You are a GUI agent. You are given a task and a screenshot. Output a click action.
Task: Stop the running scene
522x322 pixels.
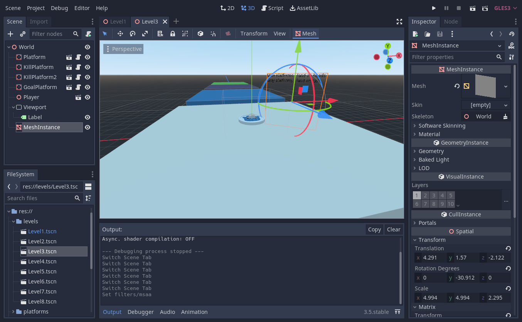459,8
